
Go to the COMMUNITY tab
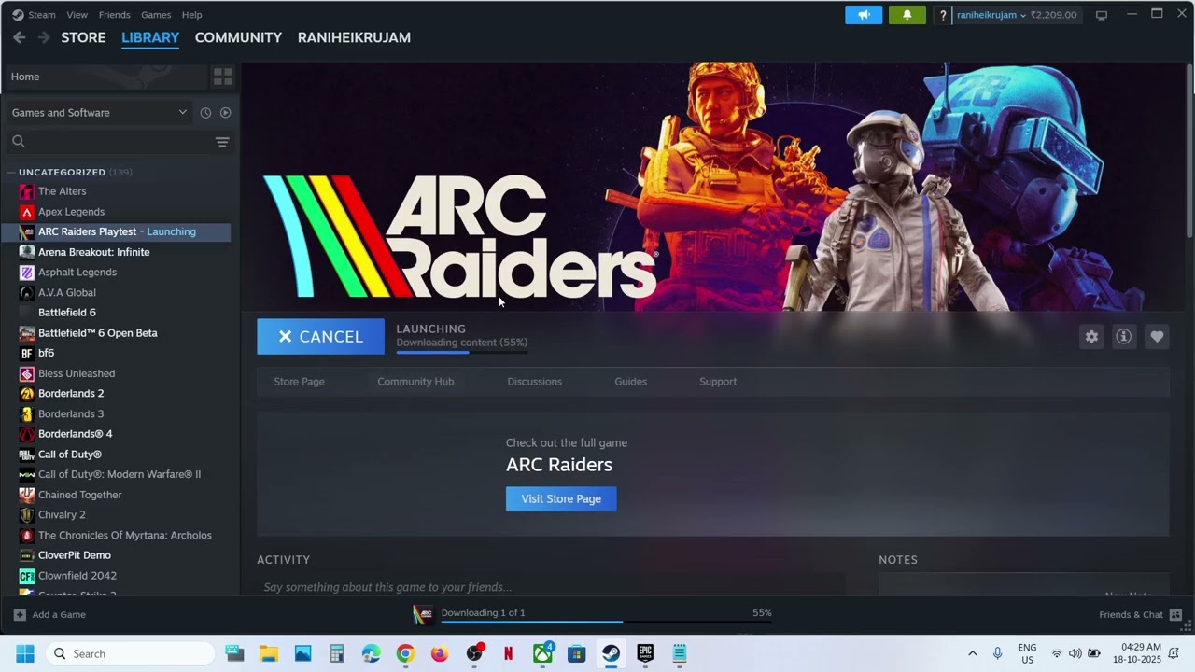coord(238,37)
